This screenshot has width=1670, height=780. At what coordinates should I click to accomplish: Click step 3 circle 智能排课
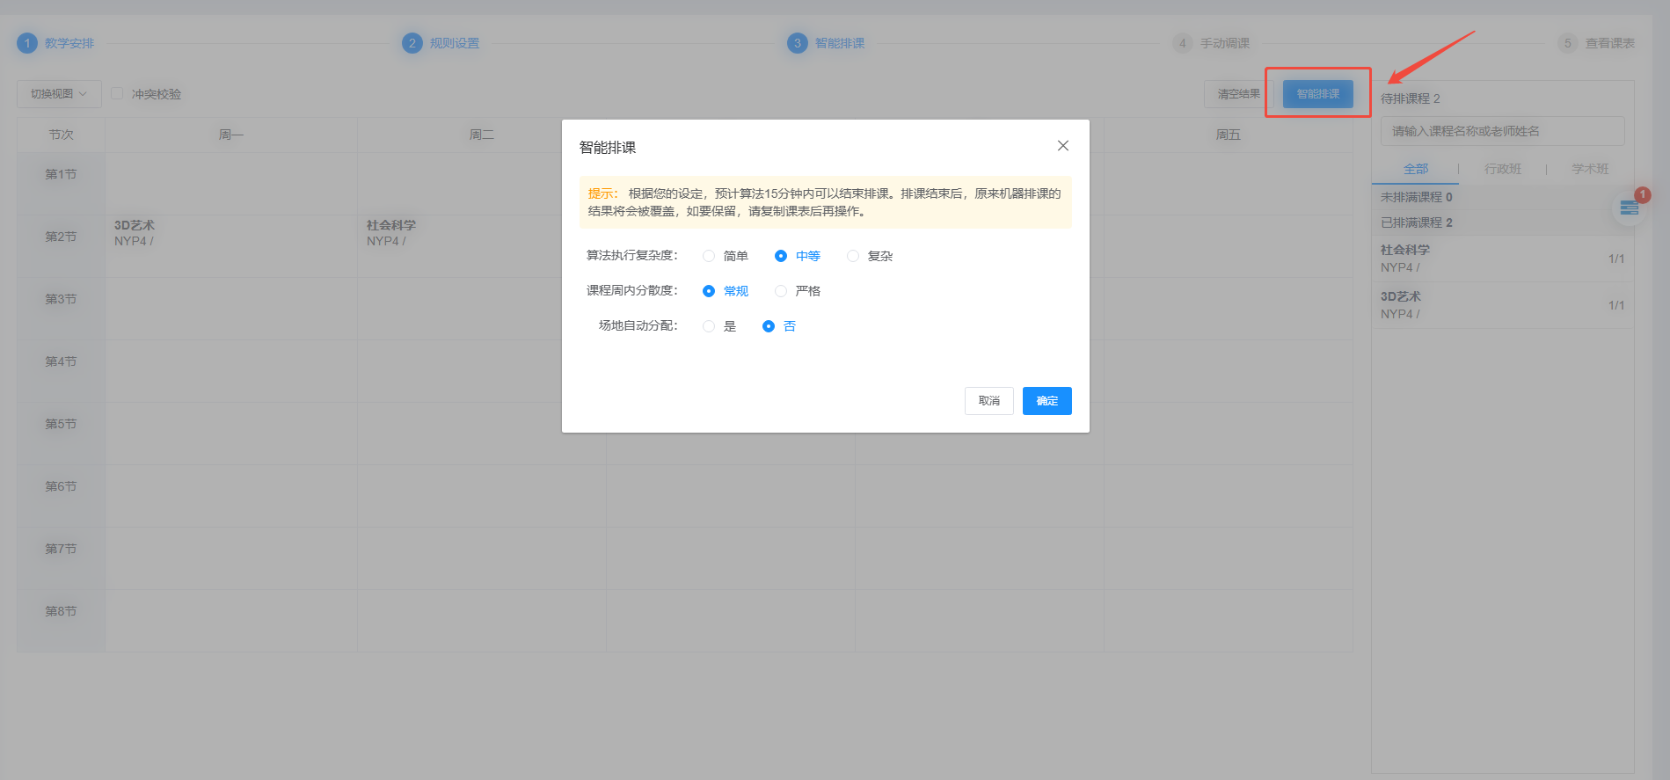[x=797, y=43]
